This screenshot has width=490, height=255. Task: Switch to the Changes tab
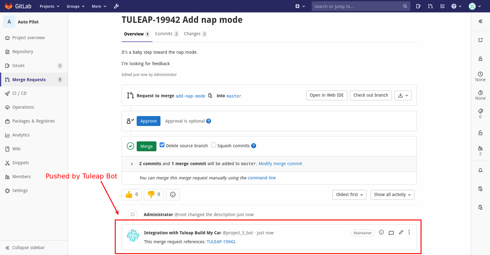point(195,34)
